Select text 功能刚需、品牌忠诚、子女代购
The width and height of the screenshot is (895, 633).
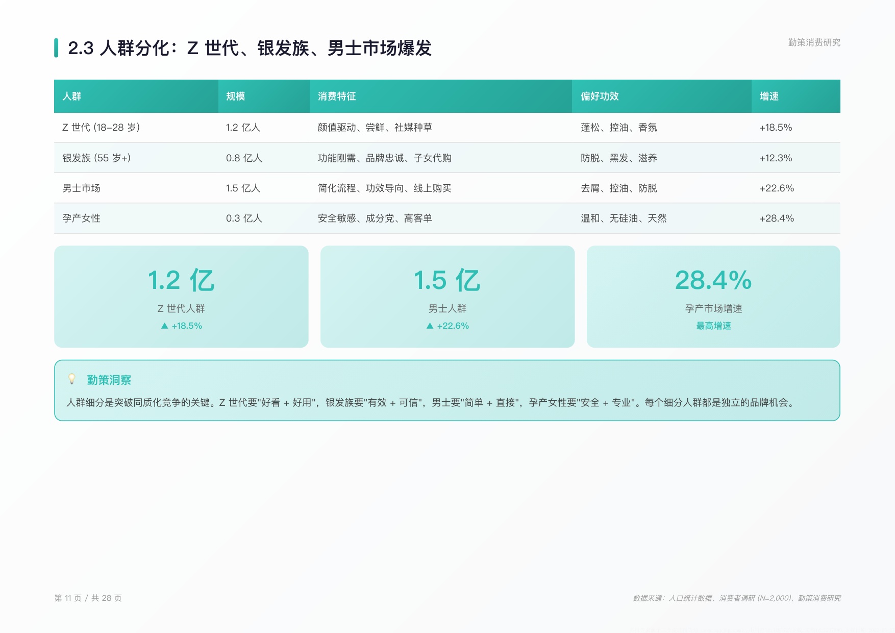(385, 158)
